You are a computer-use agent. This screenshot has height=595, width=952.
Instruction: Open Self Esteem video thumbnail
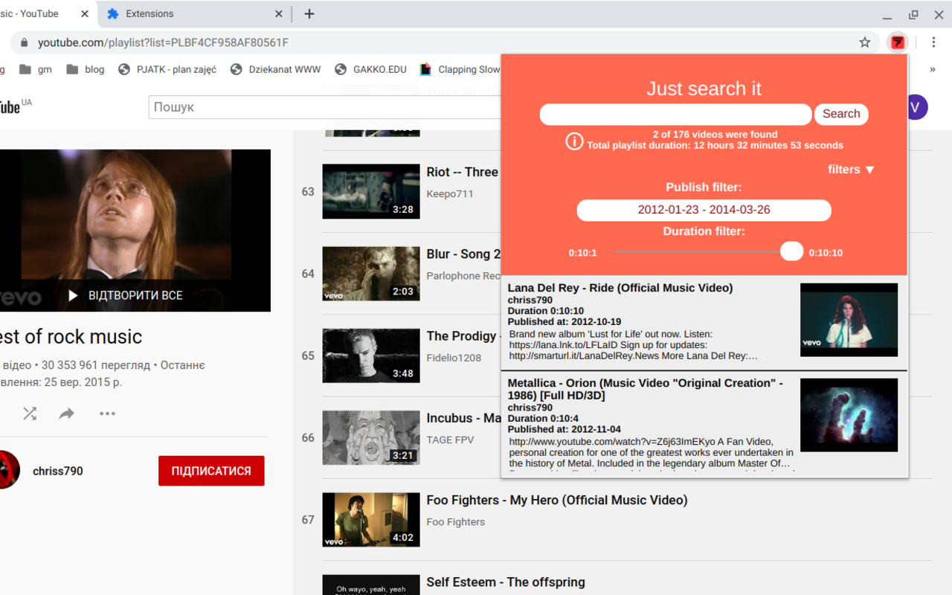click(x=371, y=585)
